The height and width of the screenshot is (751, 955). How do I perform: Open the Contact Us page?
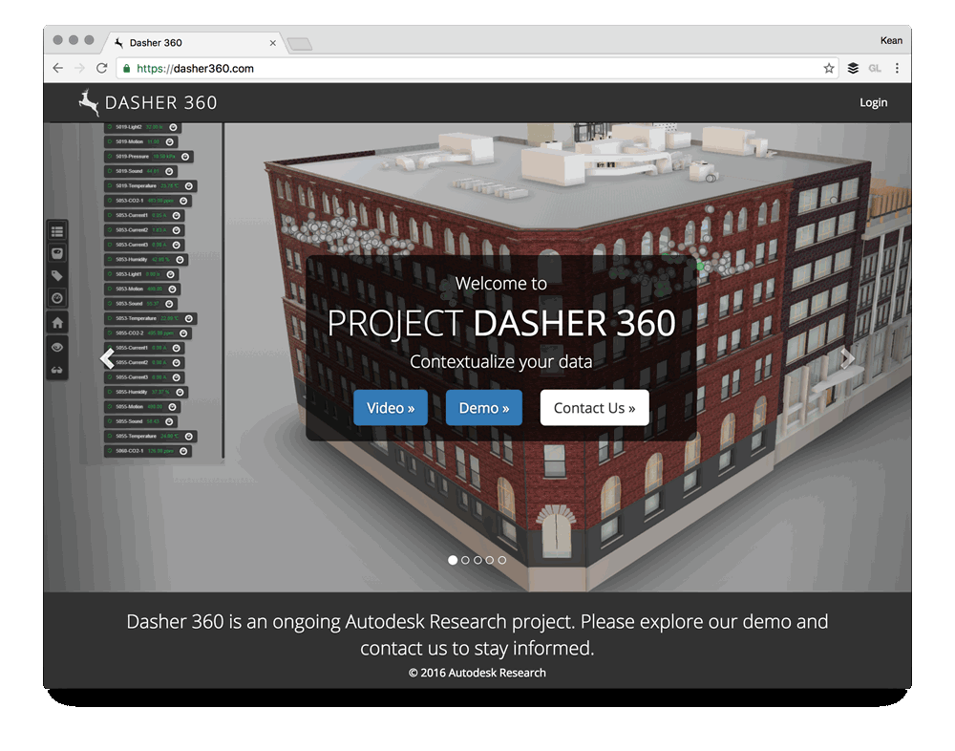594,407
